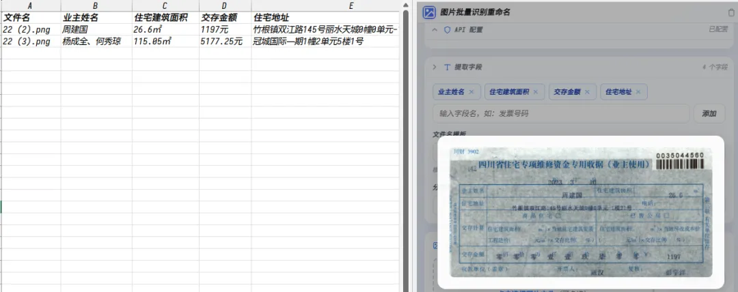
Task: Remove the 住宅建筑面积 field tag
Action: pyautogui.click(x=535, y=91)
